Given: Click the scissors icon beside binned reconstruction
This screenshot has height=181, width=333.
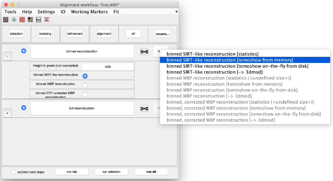Looking at the screenshot, I should (144, 51).
